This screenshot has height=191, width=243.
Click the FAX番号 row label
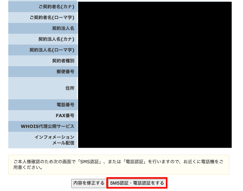point(65,116)
